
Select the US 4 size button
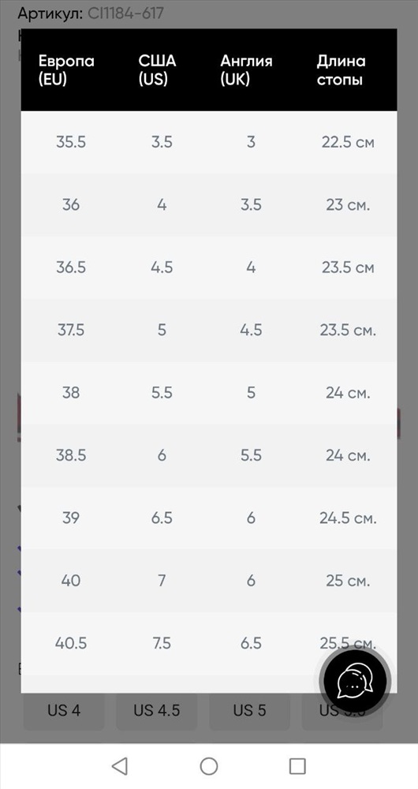tap(64, 710)
